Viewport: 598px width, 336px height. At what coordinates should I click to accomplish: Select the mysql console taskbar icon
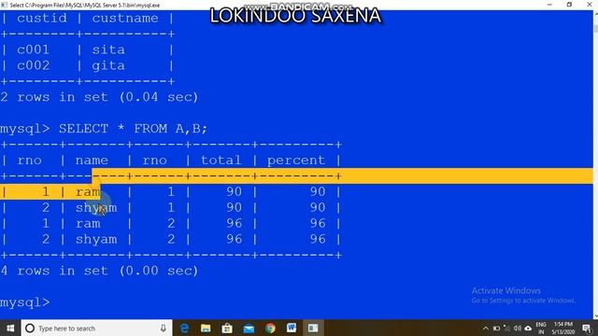point(313,328)
